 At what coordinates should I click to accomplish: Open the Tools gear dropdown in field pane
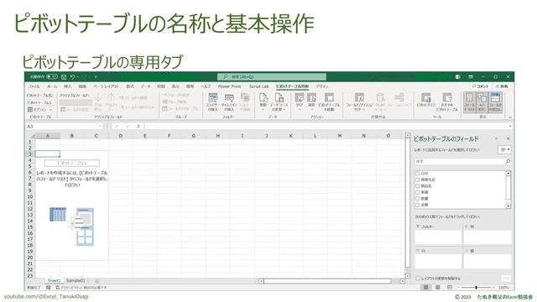tap(504, 149)
